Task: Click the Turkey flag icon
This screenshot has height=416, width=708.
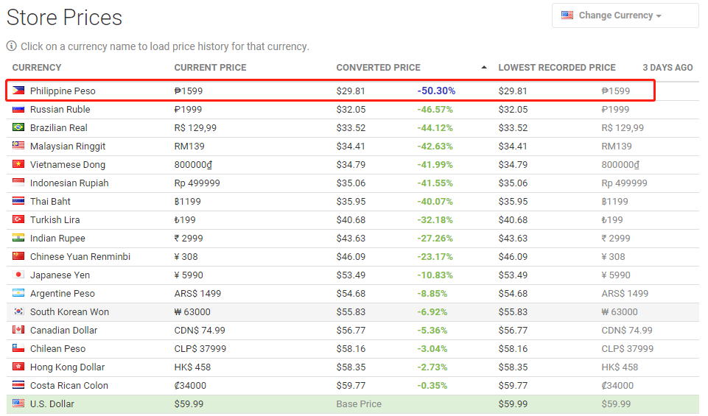Action: [18, 219]
